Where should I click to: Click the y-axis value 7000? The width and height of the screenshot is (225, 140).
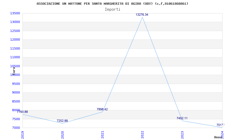(16, 128)
